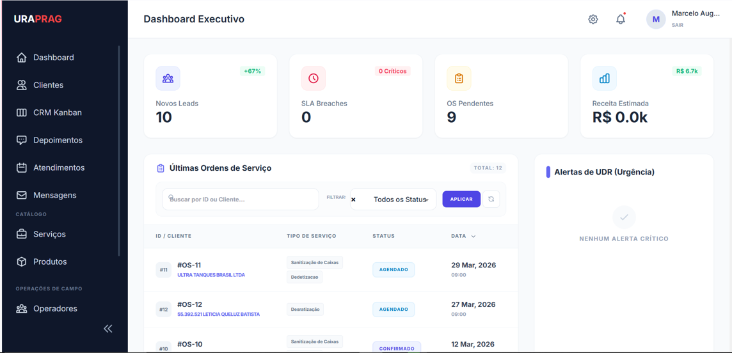The height and width of the screenshot is (353, 732).
Task: Click the sidebar vertical scrollbar
Action: pos(119,151)
